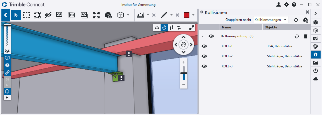Sort by the Name column header
Screen dimensions: 322x115
pos(241,27)
